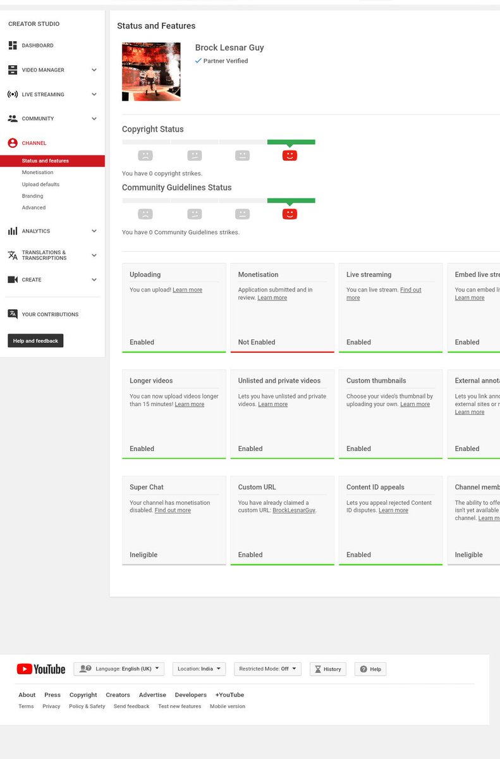Click the question mark icon on Help button
500x759 pixels.
363,669
